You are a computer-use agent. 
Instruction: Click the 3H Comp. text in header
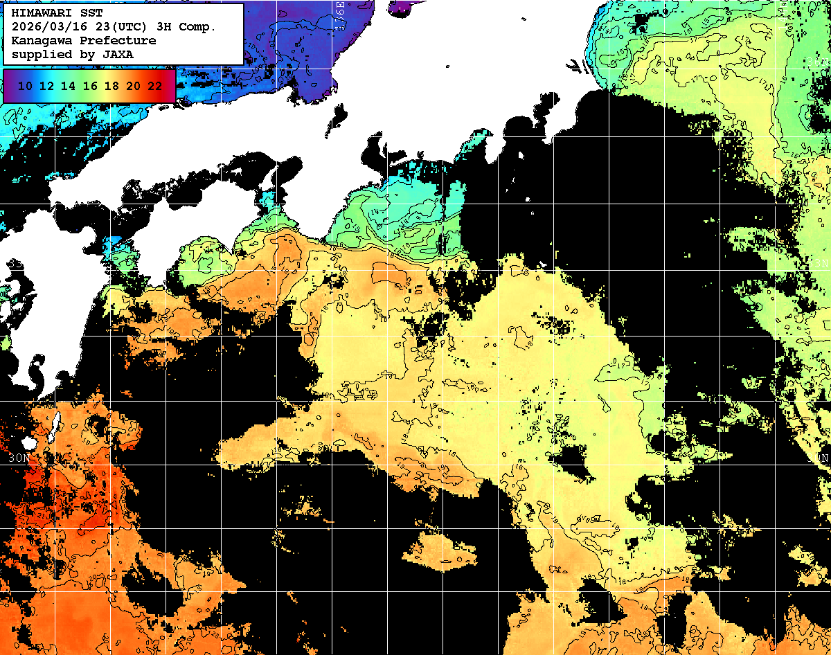188,27
